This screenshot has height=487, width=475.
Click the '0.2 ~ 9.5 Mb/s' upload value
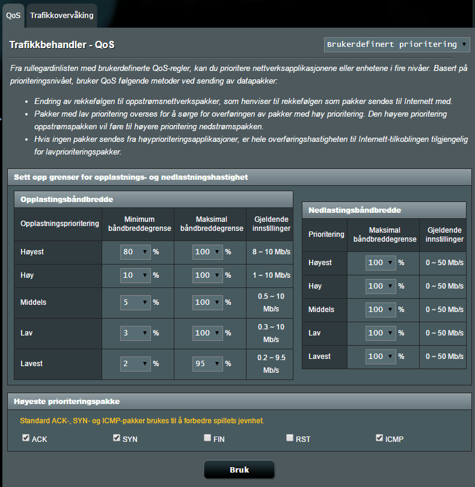[271, 364]
